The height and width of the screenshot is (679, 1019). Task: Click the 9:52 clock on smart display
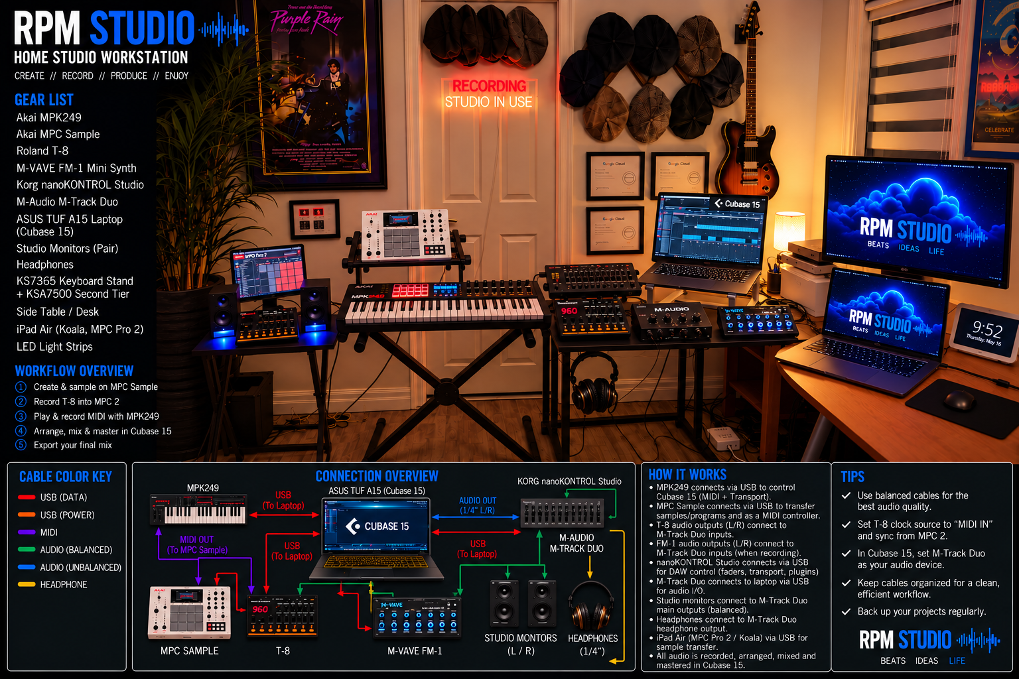pyautogui.click(x=987, y=329)
